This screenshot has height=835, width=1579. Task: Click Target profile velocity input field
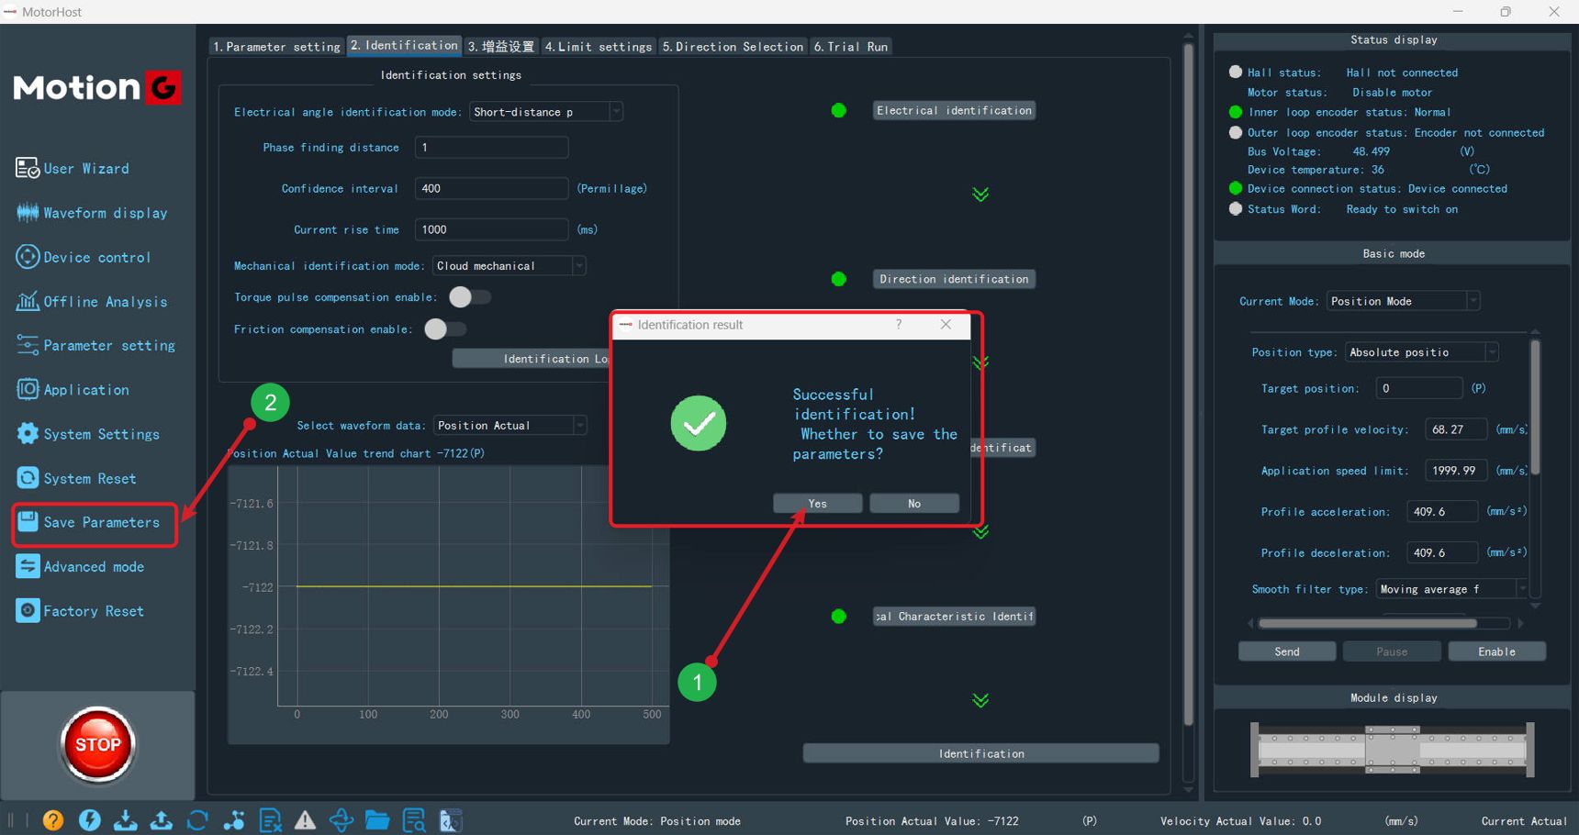click(1456, 429)
